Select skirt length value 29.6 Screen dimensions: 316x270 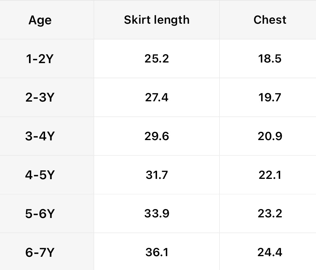click(x=156, y=136)
